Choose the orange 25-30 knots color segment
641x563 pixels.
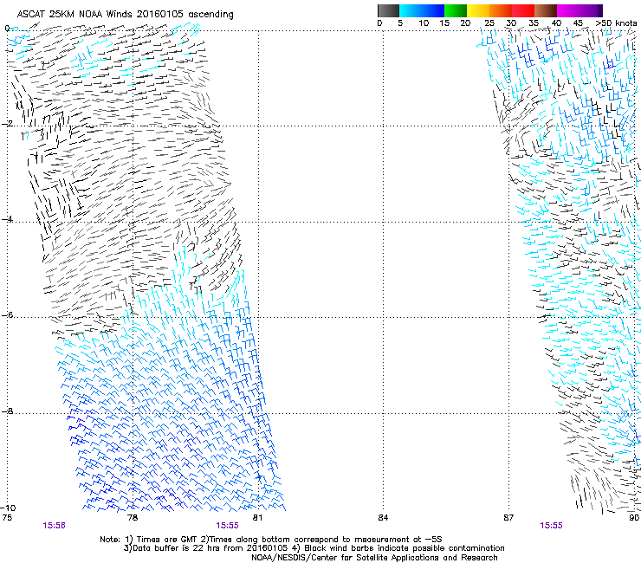[501, 10]
